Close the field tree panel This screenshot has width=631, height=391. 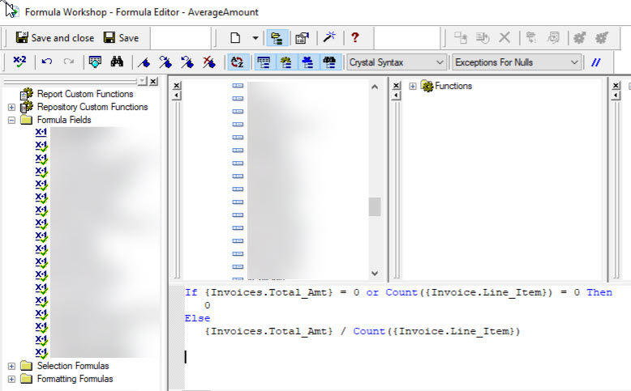[177, 86]
